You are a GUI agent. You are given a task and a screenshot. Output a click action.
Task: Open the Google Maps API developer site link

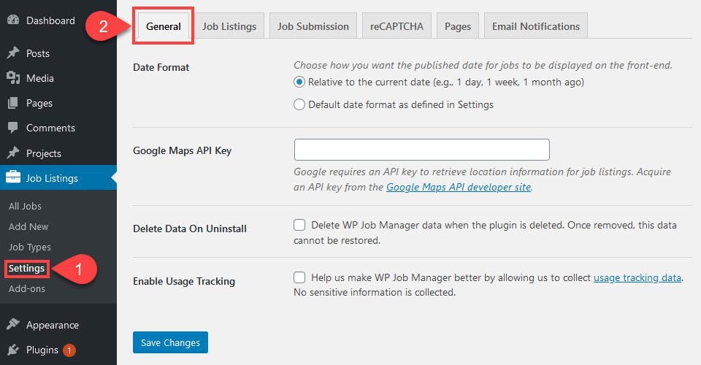click(x=459, y=188)
